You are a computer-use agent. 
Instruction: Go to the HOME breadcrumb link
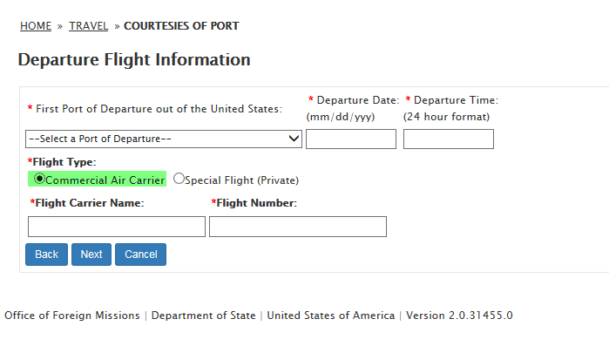click(x=36, y=26)
